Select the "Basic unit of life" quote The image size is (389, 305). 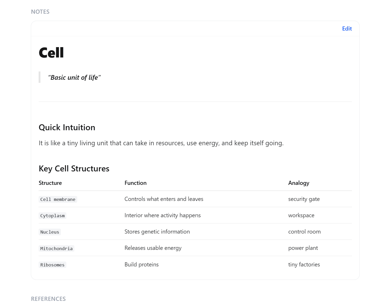(x=74, y=77)
